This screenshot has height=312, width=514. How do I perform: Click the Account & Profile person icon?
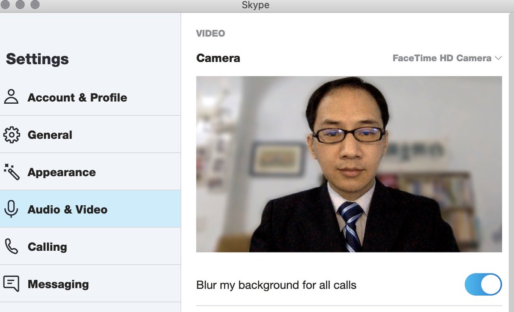(11, 97)
